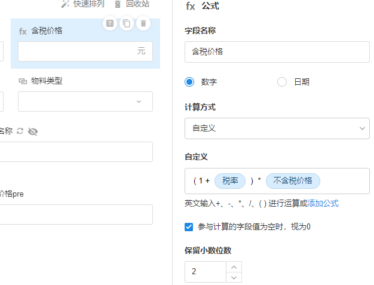Click the 快速排列 magic wand button
This screenshot has width=374, height=285.
click(x=82, y=4)
